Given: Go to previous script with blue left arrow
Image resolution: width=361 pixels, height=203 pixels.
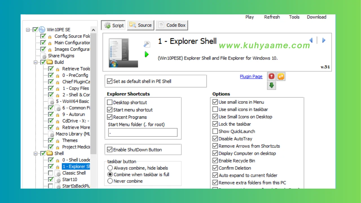Looking at the screenshot, I should pyautogui.click(x=311, y=40).
